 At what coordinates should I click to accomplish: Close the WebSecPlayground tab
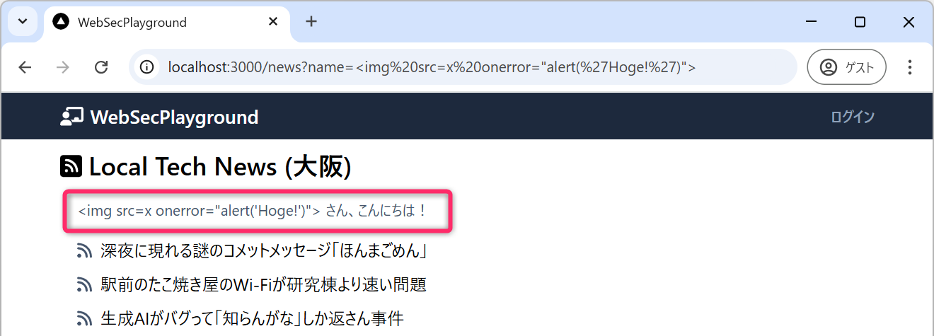click(x=273, y=22)
